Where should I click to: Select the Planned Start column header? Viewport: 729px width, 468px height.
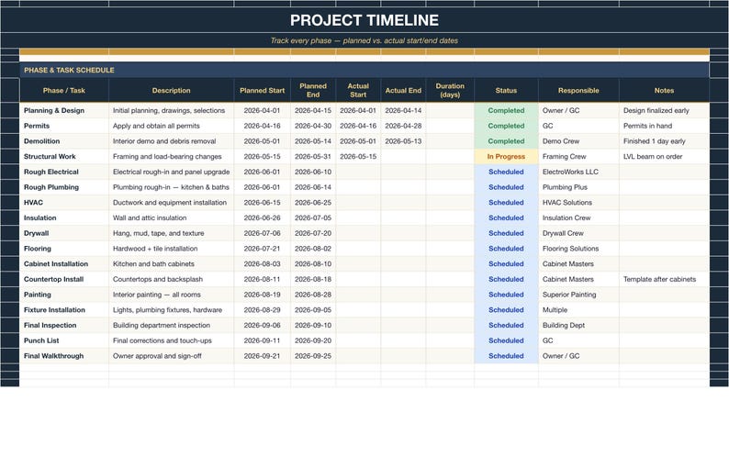coord(263,90)
